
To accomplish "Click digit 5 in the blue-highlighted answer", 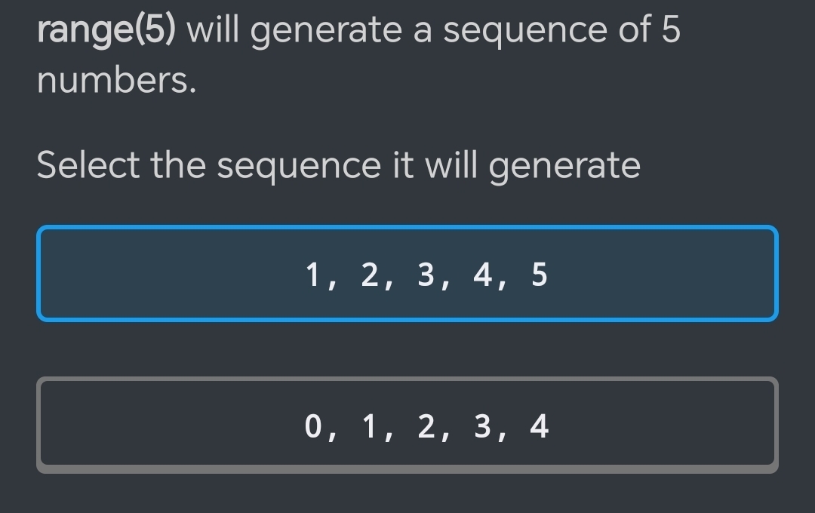I will (x=539, y=274).
